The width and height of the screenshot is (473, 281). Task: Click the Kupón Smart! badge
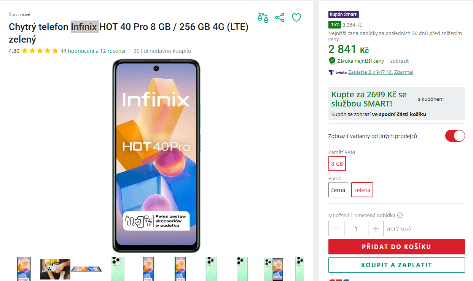click(343, 14)
